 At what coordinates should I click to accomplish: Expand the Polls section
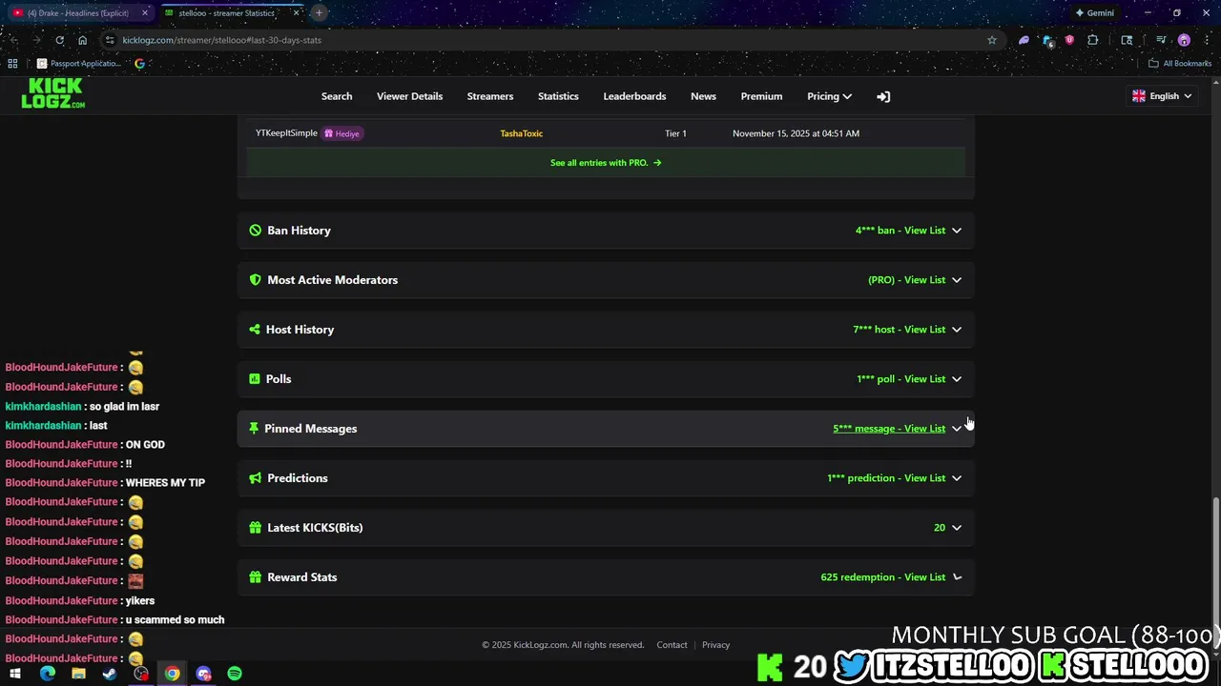tap(606, 379)
